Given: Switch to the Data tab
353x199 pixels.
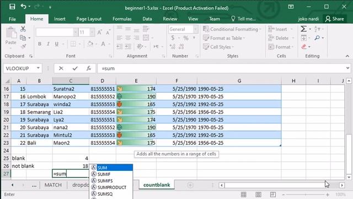Looking at the screenshot, I should (147, 19).
